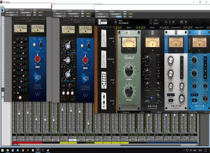This screenshot has width=210, height=153.
Task: Open Word from the Windows taskbar
Action: point(13,150)
